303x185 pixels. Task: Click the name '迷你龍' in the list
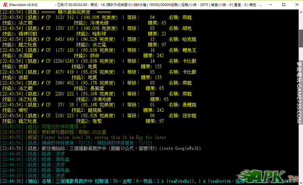click(189, 116)
